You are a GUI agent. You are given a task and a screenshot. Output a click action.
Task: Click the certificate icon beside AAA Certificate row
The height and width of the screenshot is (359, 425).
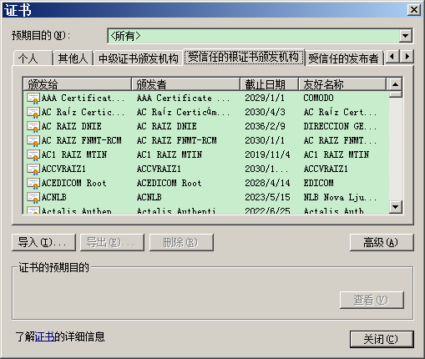pos(33,99)
